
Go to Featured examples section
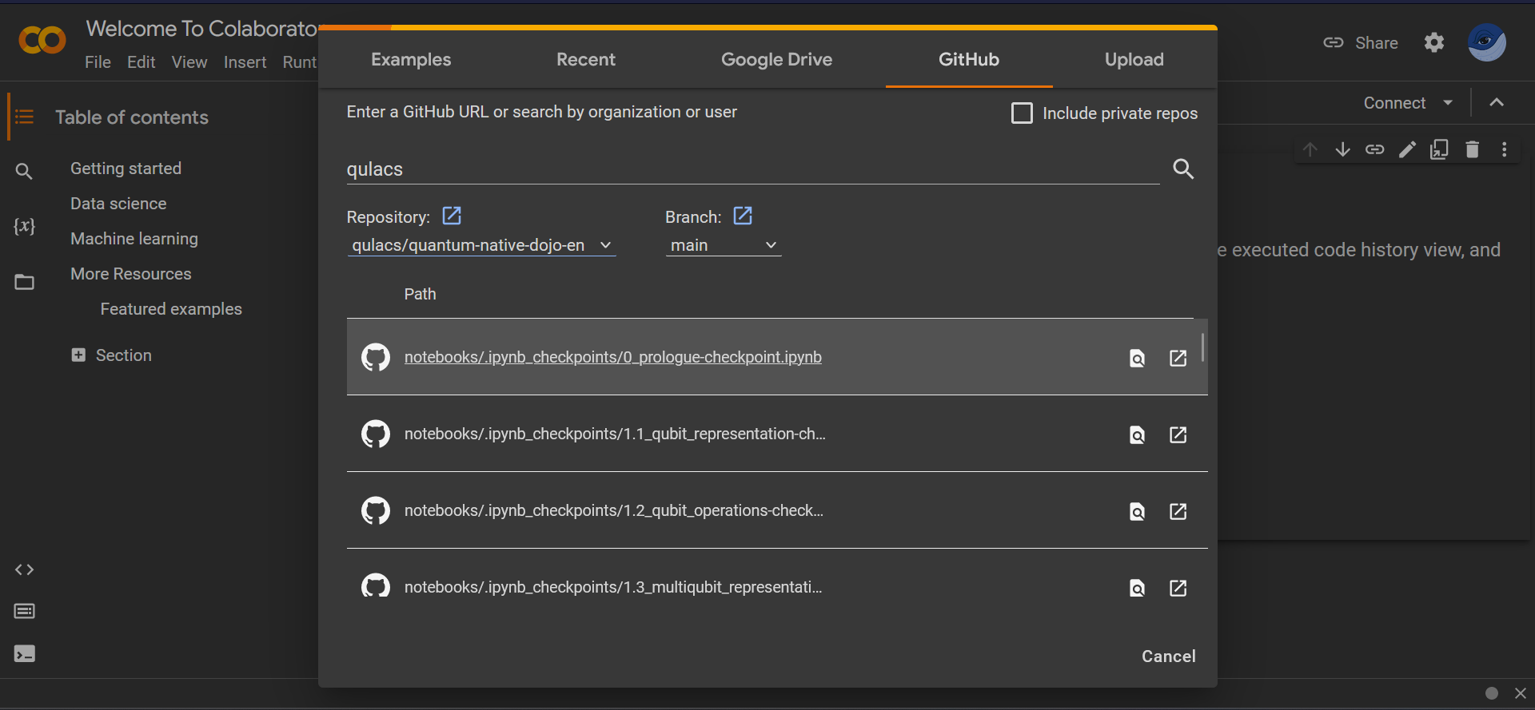pos(171,309)
